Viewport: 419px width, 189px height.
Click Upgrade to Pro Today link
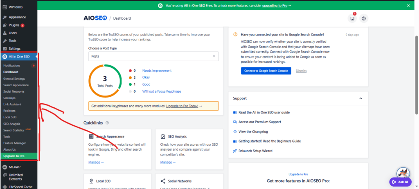(182, 106)
